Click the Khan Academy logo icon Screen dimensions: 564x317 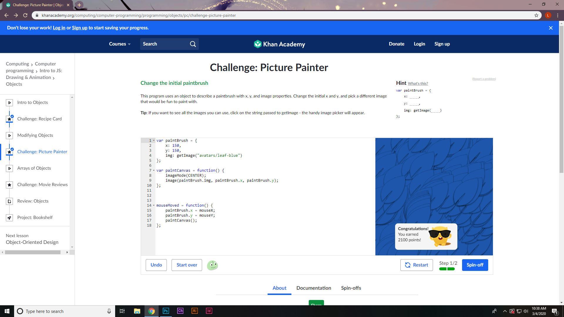[258, 44]
